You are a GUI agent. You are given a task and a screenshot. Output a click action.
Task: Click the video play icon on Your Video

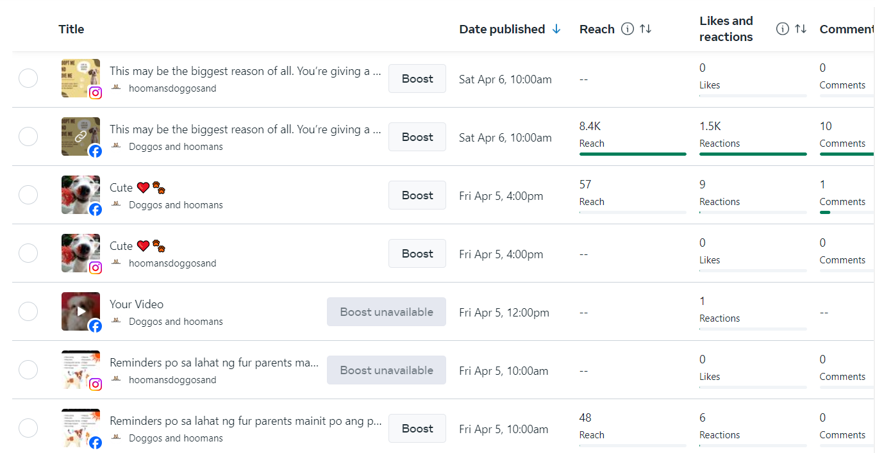point(81,311)
